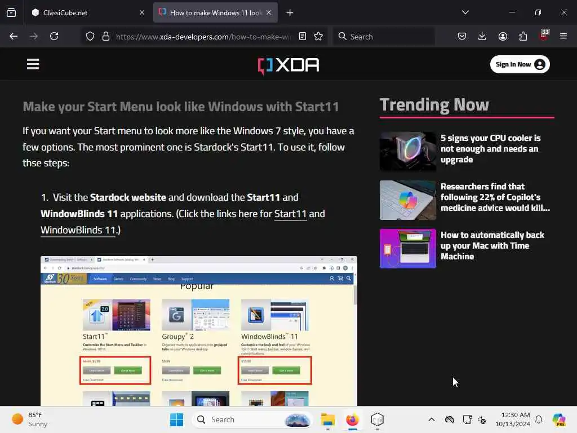Open the Copilot laptop article thumbnail
This screenshot has height=433, width=577.
pos(408,200)
